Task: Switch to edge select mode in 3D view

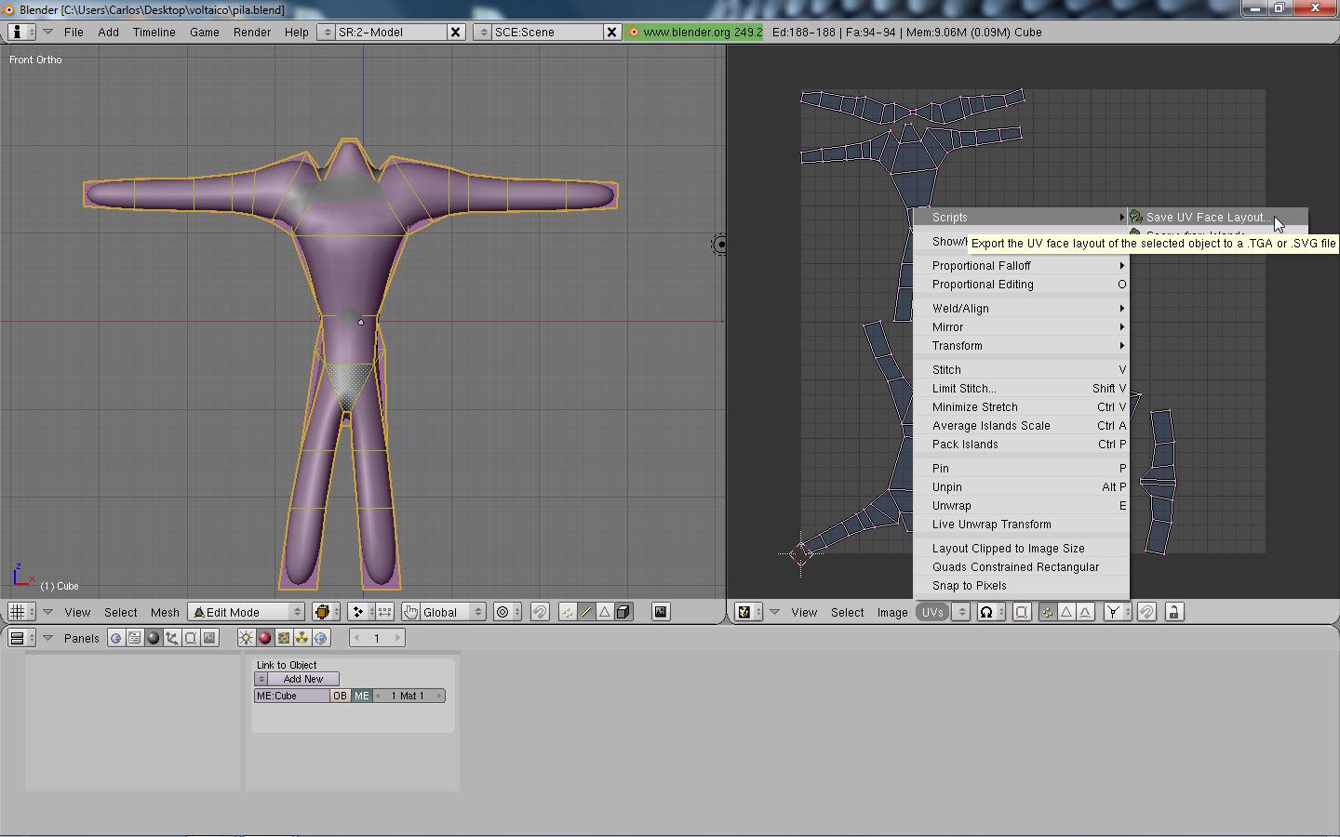Action: tap(586, 612)
